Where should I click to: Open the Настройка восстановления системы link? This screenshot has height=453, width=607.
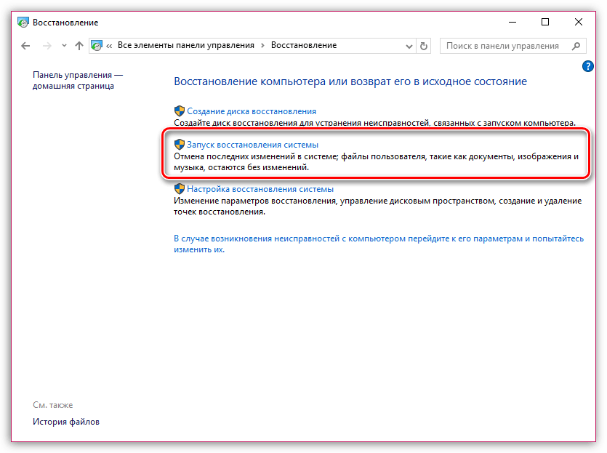[x=260, y=189]
